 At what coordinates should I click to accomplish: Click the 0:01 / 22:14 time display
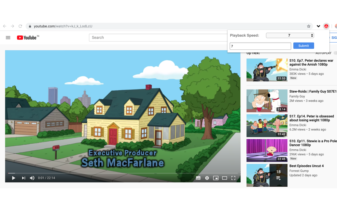46,178
